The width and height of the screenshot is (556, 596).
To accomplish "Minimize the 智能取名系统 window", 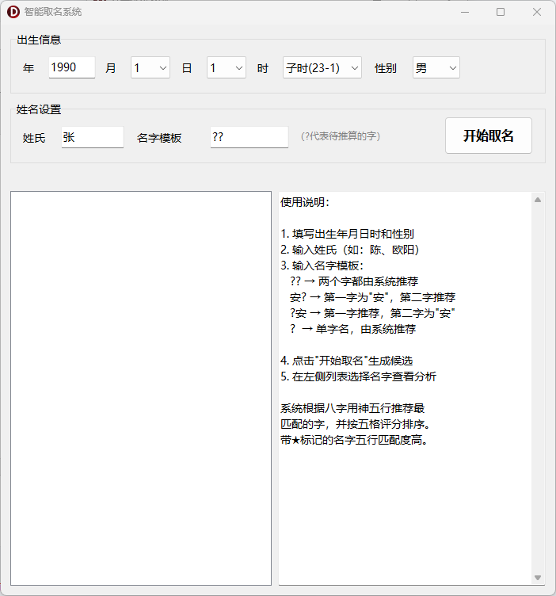I will click(x=465, y=12).
